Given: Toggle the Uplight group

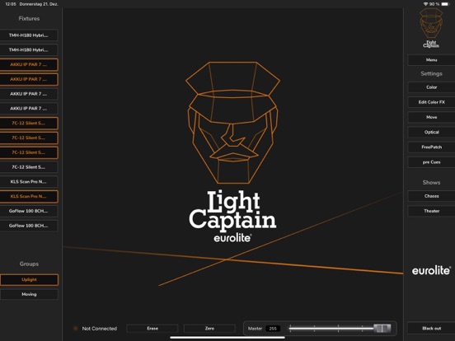Looking at the screenshot, I should click(x=29, y=279).
